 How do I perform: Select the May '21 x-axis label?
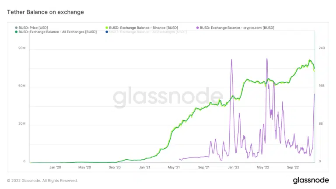click(x=174, y=167)
